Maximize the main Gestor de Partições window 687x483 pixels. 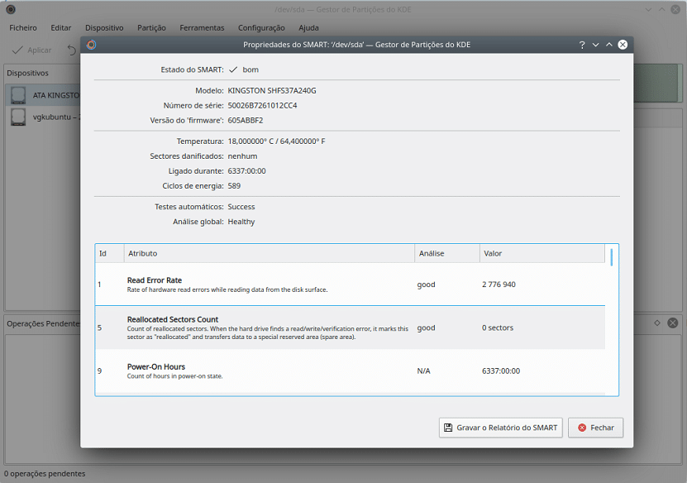coord(662,9)
